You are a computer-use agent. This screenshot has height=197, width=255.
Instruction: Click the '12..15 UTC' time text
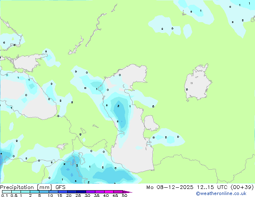click(x=212, y=187)
